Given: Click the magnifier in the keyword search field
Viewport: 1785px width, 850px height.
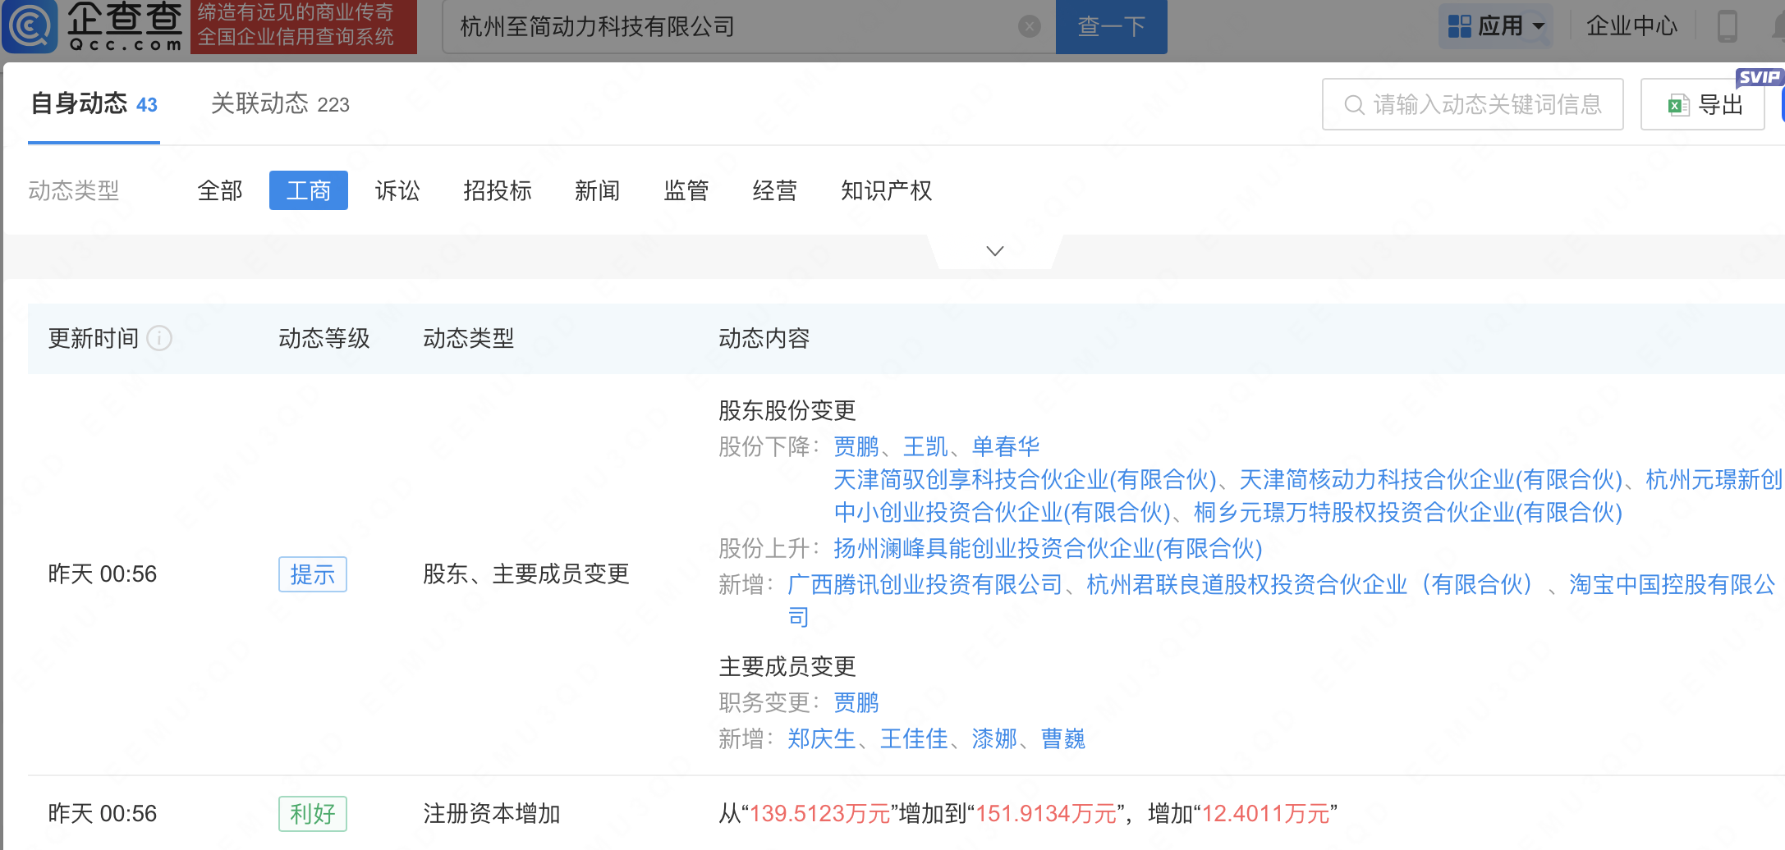Looking at the screenshot, I should pyautogui.click(x=1353, y=104).
